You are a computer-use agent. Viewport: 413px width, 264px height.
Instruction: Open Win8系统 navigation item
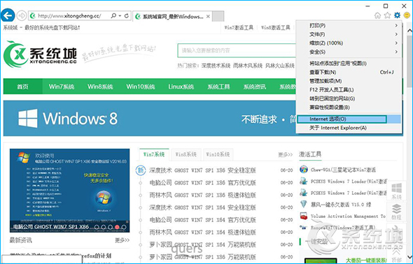[x=100, y=87]
